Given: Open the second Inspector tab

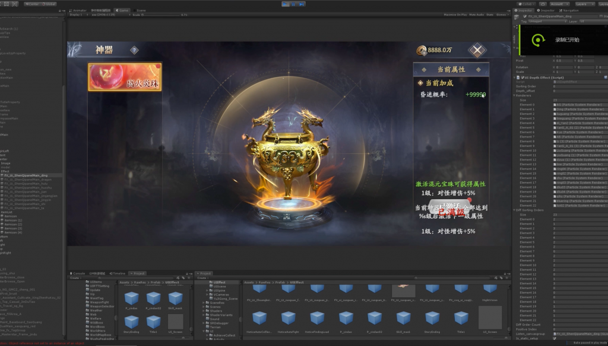Looking at the screenshot, I should click(546, 11).
